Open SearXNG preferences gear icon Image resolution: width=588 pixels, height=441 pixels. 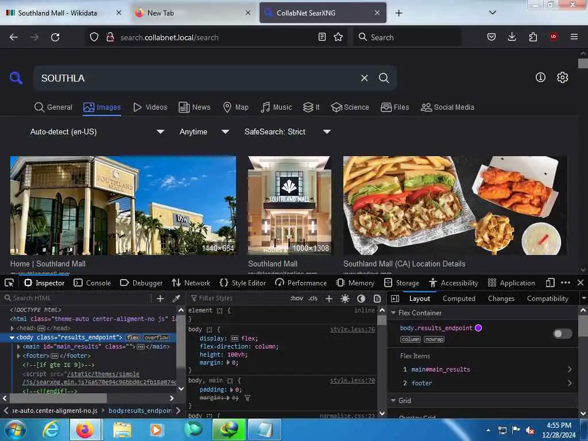[x=562, y=78]
